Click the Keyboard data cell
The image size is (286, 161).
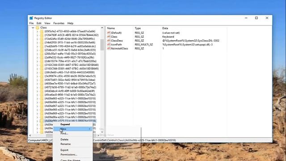(x=168, y=37)
